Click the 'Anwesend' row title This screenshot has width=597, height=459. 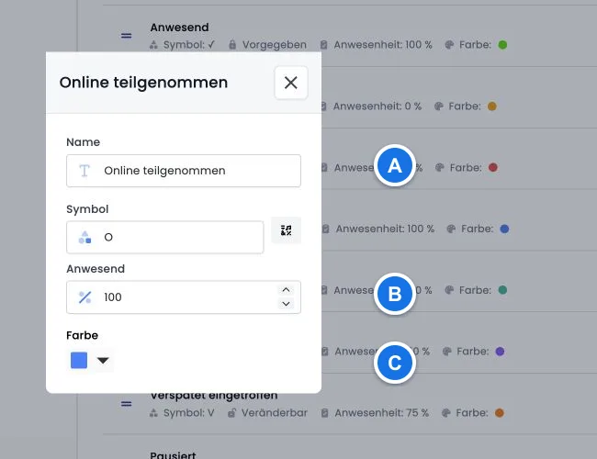[x=179, y=28]
